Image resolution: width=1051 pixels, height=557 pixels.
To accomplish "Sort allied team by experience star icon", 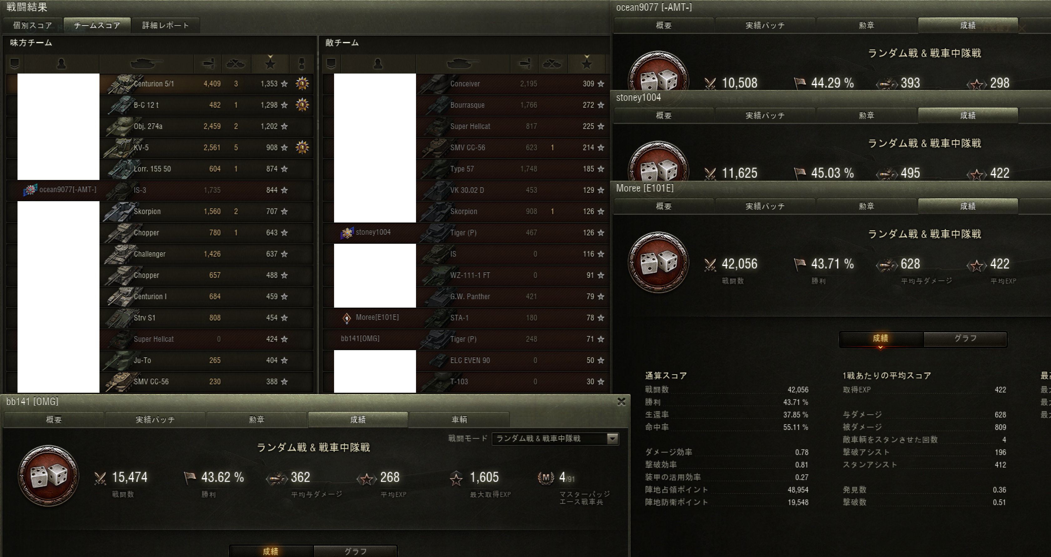I will 270,64.
